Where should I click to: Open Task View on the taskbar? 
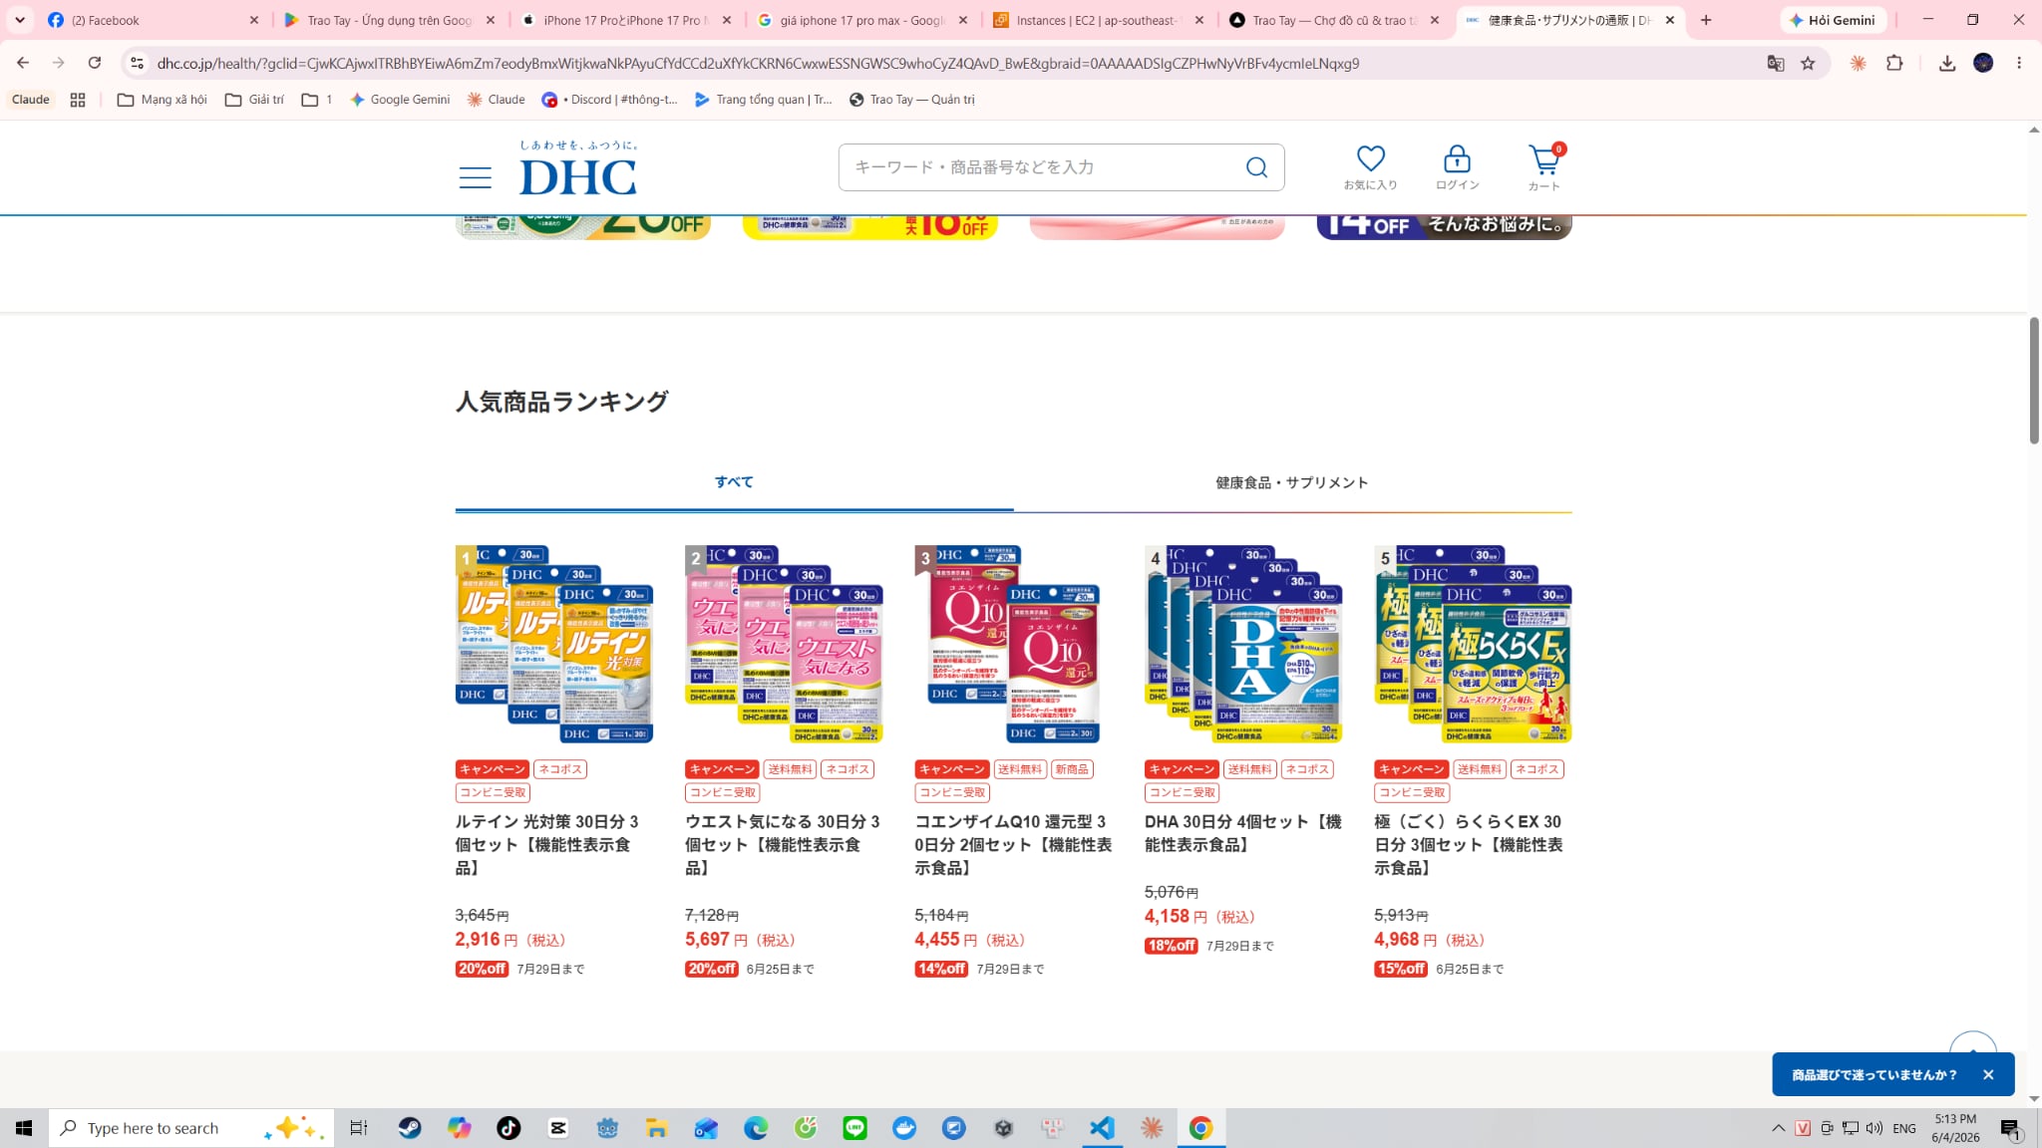coord(358,1128)
